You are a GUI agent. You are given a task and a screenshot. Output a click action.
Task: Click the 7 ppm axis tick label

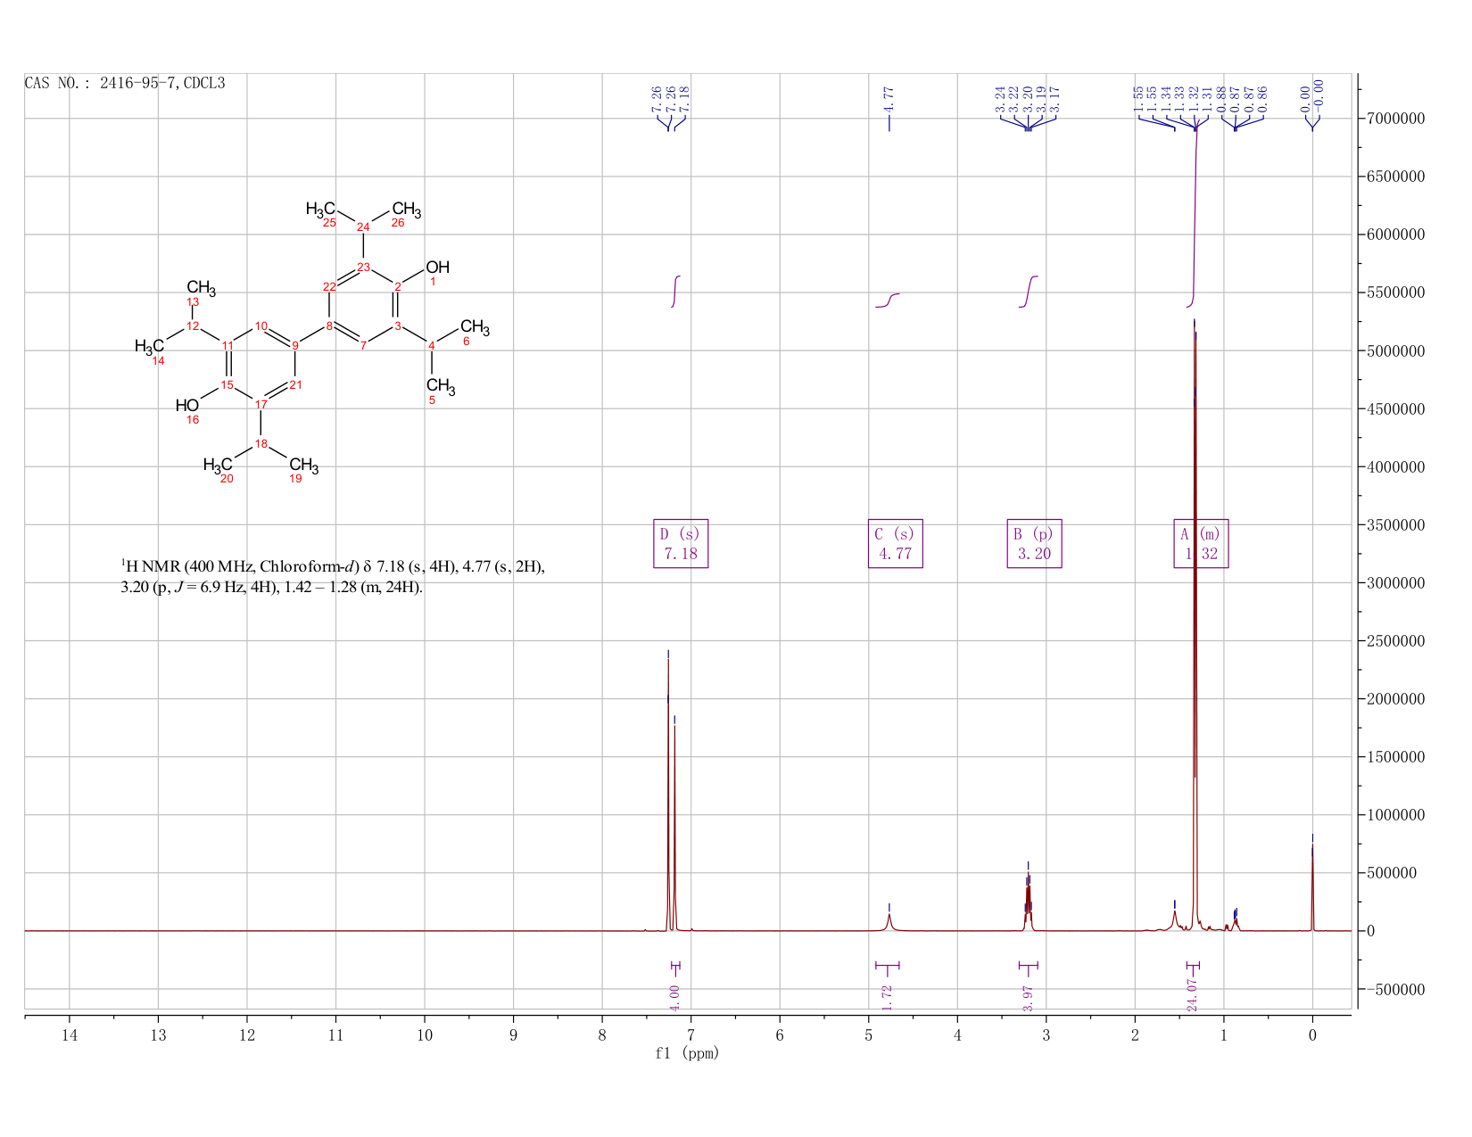tap(691, 1035)
